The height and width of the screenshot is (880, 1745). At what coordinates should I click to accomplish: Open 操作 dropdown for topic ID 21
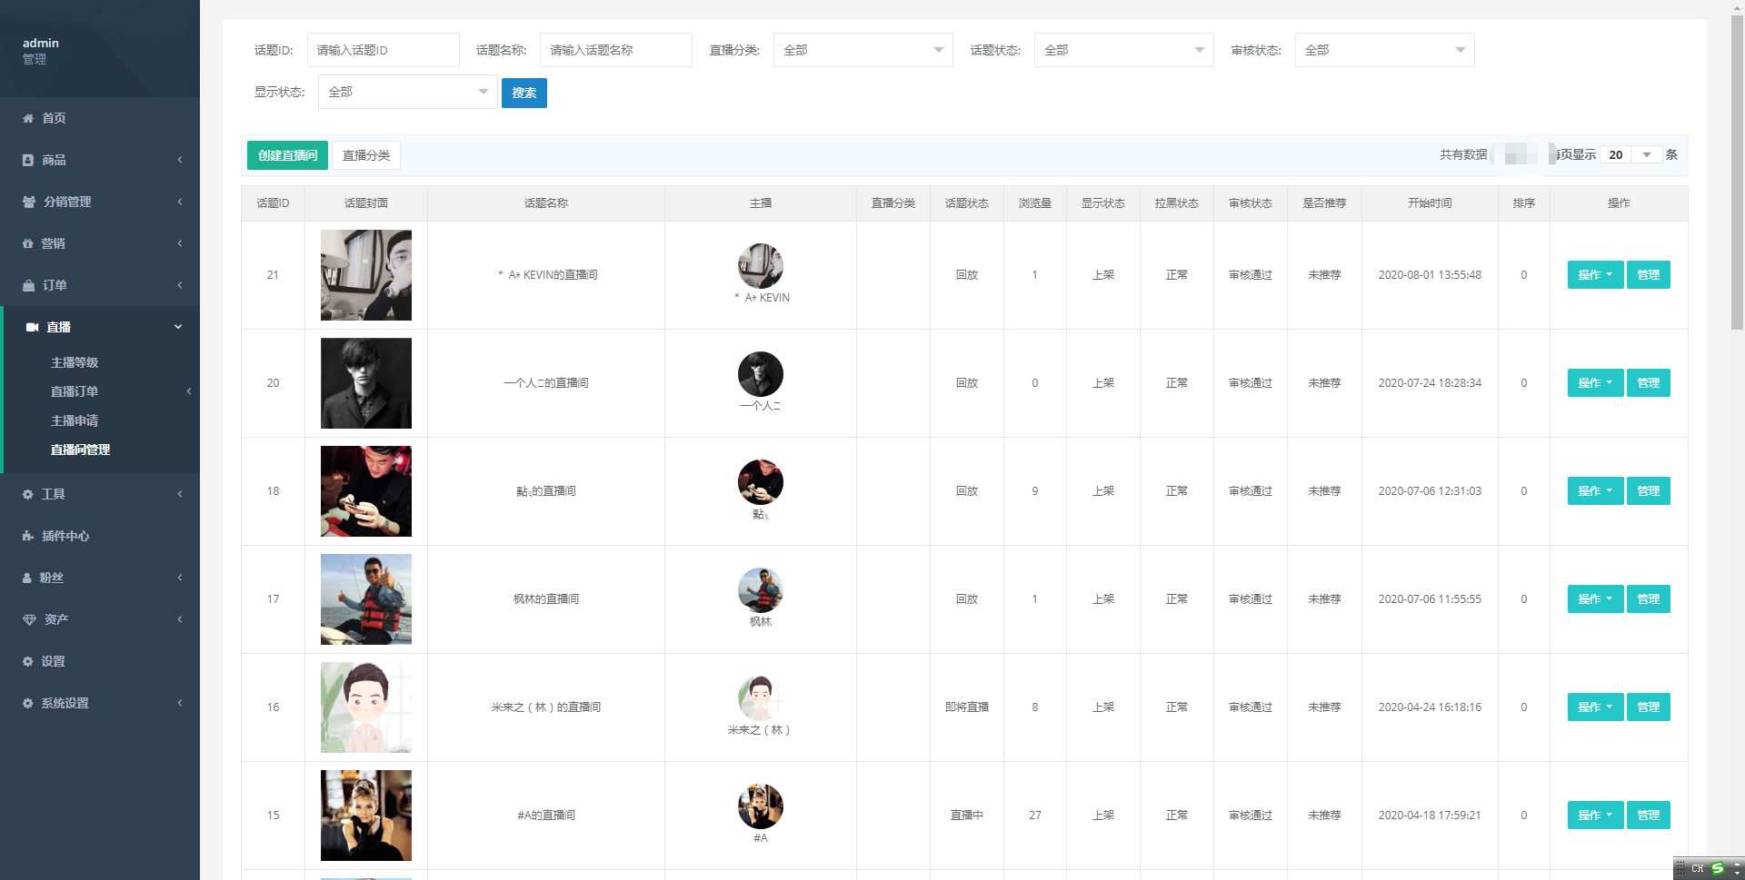tap(1594, 275)
